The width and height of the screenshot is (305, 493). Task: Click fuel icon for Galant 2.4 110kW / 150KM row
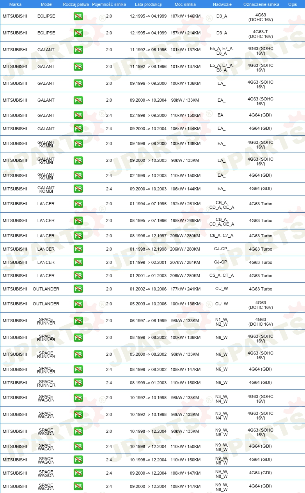tap(78, 115)
